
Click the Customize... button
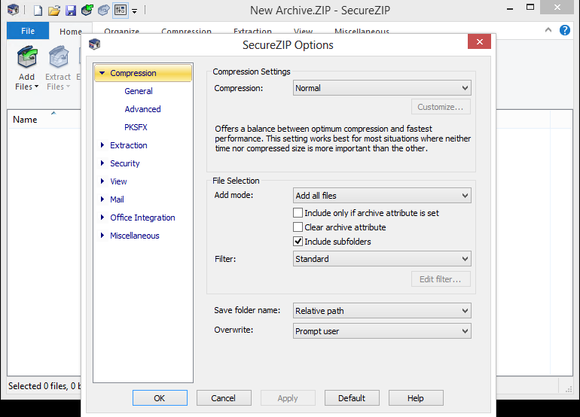(441, 107)
